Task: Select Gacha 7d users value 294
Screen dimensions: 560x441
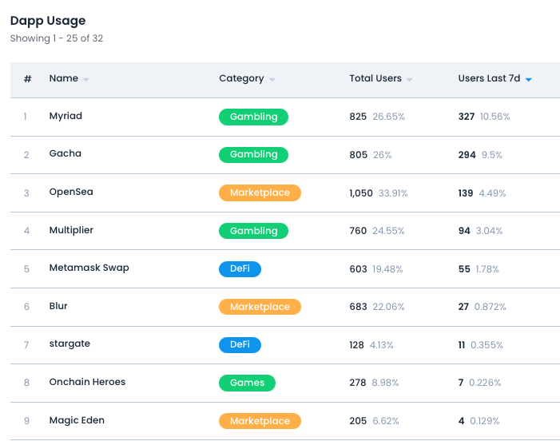Action: coord(467,155)
